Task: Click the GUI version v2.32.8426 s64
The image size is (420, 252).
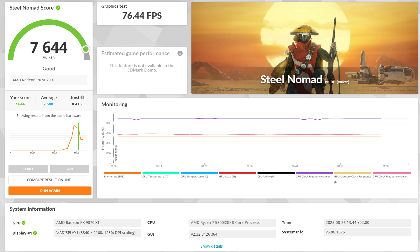Action: [x=232, y=234]
